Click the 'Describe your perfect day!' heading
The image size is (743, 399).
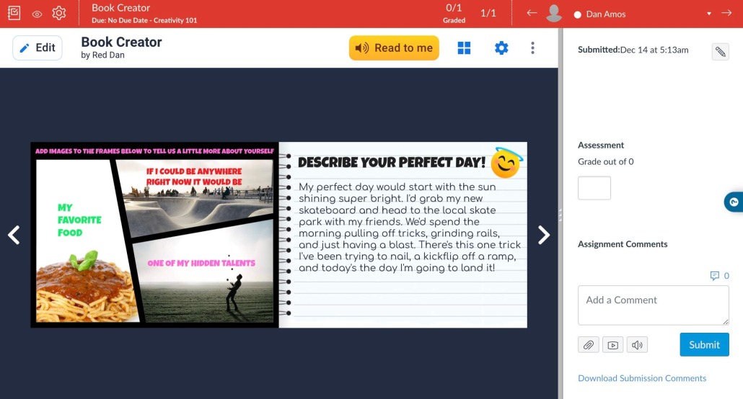(x=392, y=162)
